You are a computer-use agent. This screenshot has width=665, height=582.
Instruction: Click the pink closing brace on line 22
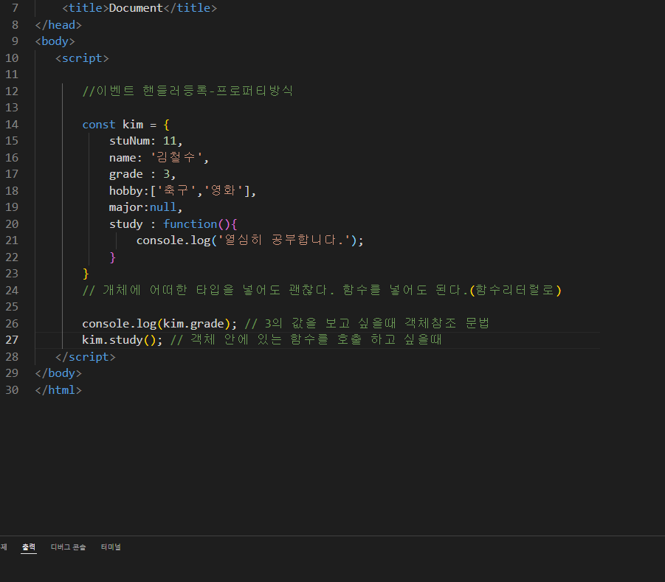(x=112, y=257)
